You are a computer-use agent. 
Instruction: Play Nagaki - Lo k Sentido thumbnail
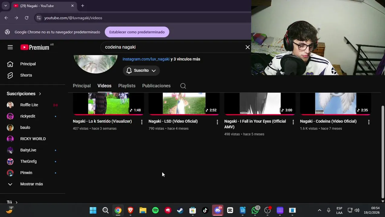click(108, 104)
